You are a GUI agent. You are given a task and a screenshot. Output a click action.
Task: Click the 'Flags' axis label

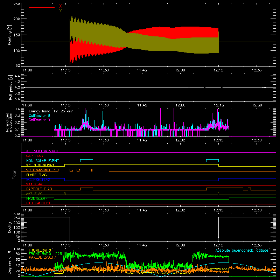(14, 175)
